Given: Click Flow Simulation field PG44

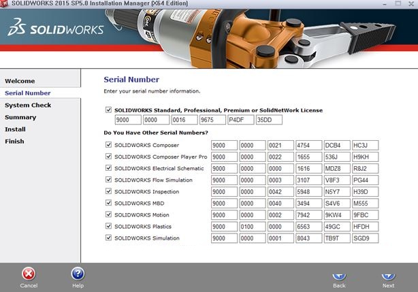Looking at the screenshot, I should pos(365,180).
